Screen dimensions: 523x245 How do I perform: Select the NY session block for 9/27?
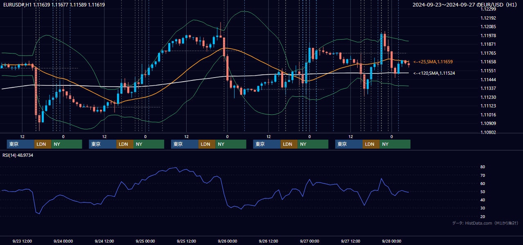[395, 144]
